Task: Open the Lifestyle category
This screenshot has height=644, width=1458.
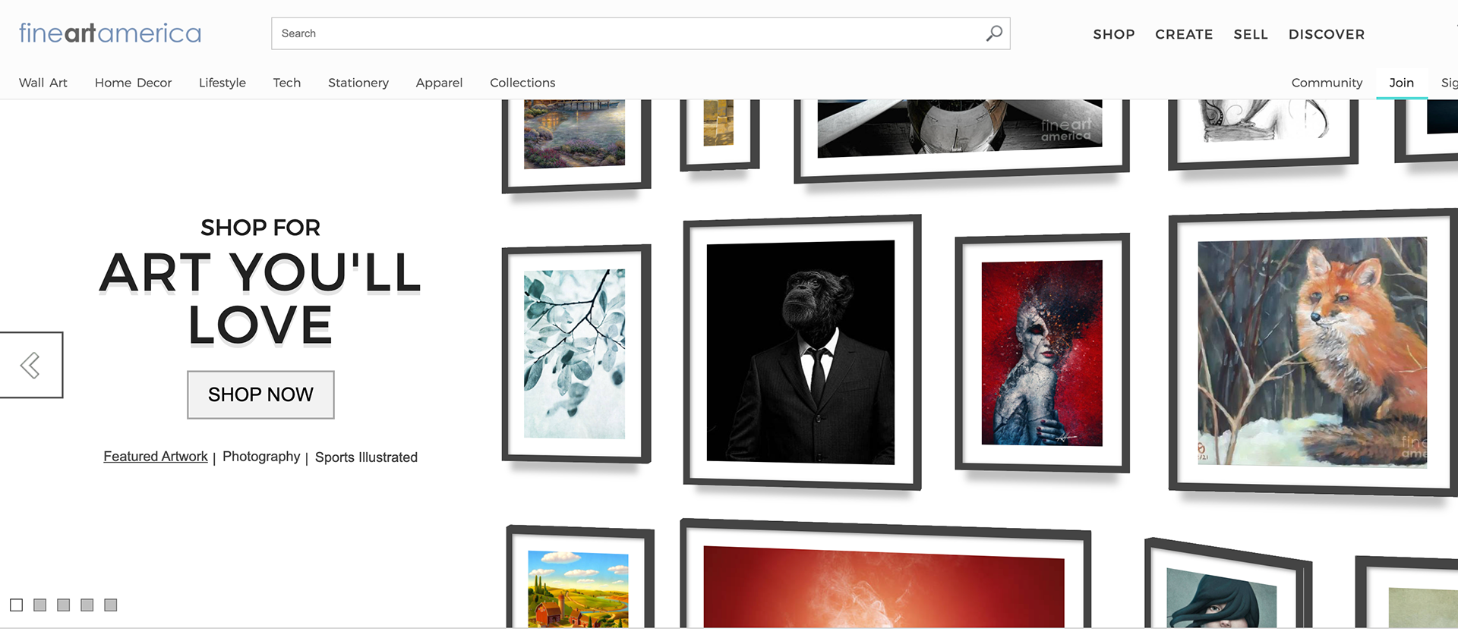Action: pos(222,83)
